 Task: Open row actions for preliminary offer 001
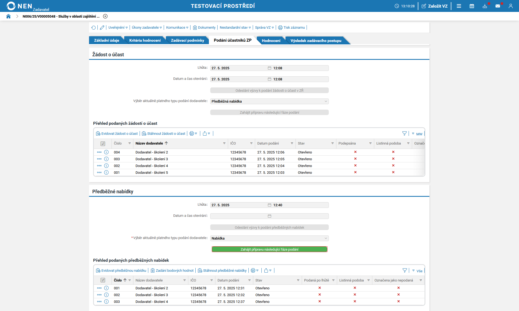(x=99, y=288)
